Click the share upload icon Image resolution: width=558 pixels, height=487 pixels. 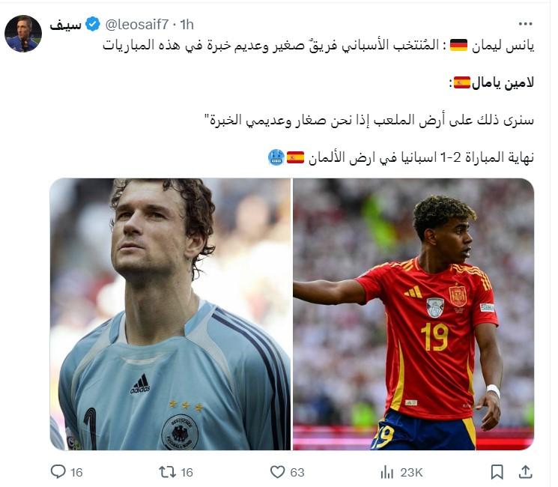(525, 472)
